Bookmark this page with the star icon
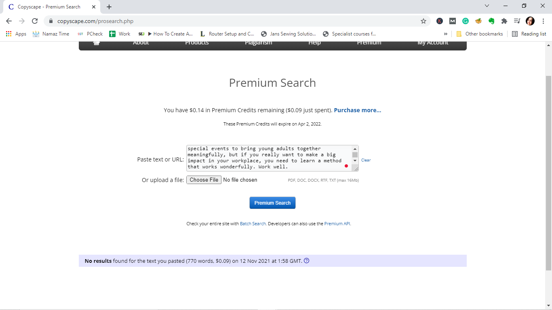Viewport: 552px width, 310px height. click(x=423, y=21)
